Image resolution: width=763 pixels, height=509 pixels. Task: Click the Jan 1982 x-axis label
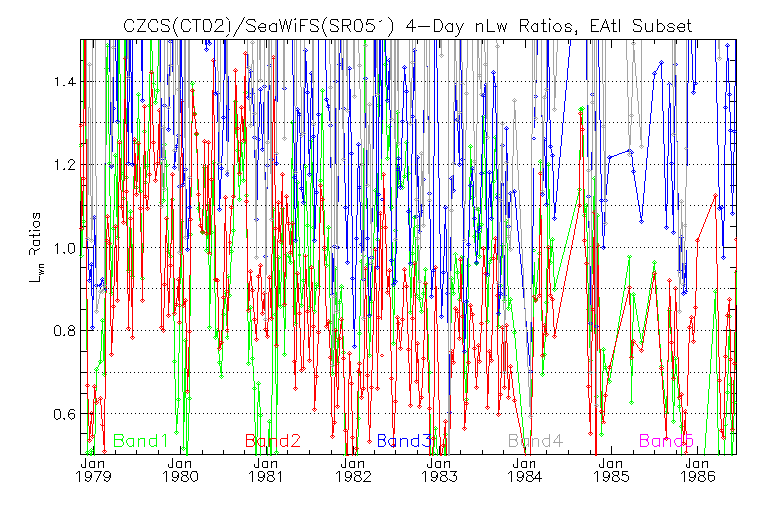[x=353, y=470]
